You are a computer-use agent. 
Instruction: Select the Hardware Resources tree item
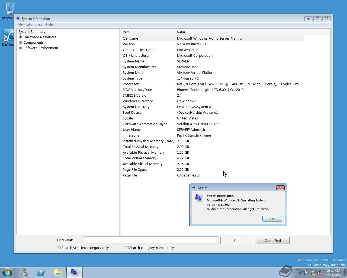tap(40, 37)
